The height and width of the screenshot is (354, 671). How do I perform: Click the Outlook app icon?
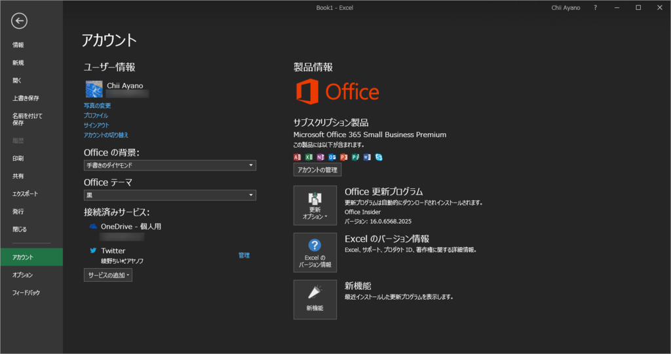click(332, 157)
